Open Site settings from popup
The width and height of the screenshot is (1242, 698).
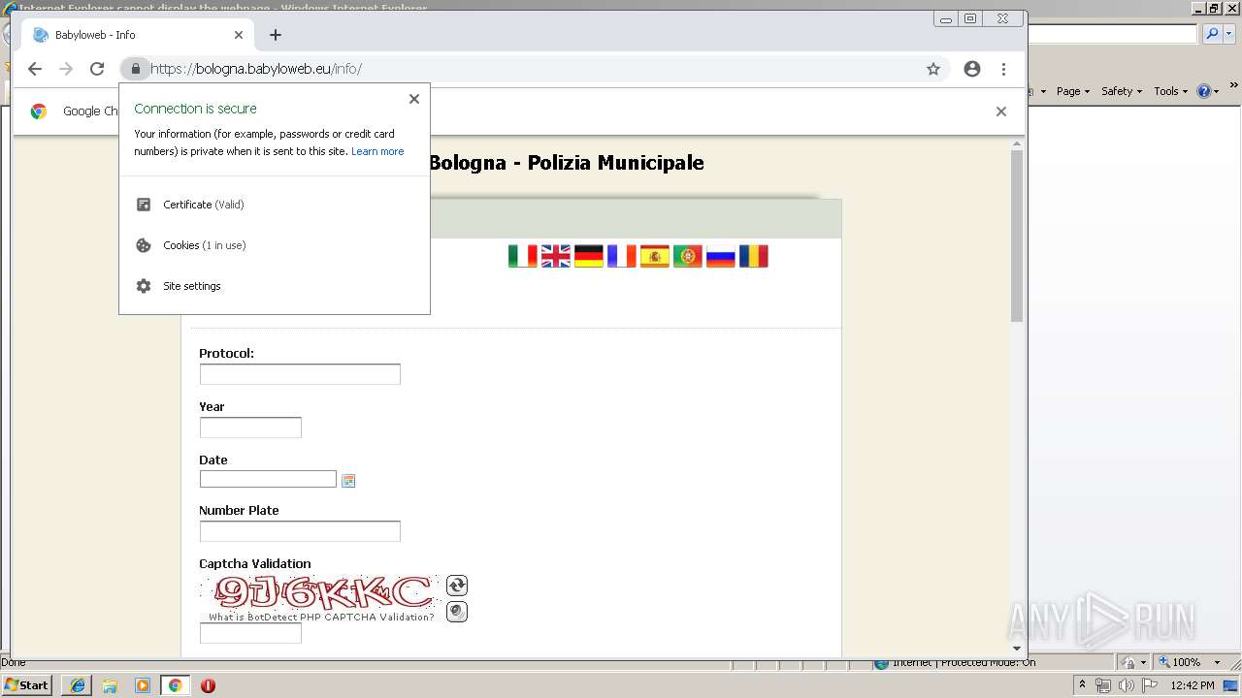coord(275,286)
